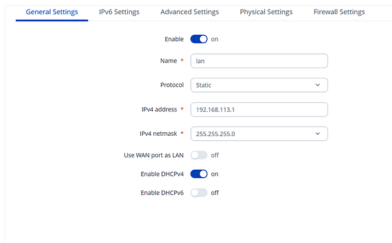
Task: Disable the DHCPv4 toggle switch
Action: coord(199,174)
